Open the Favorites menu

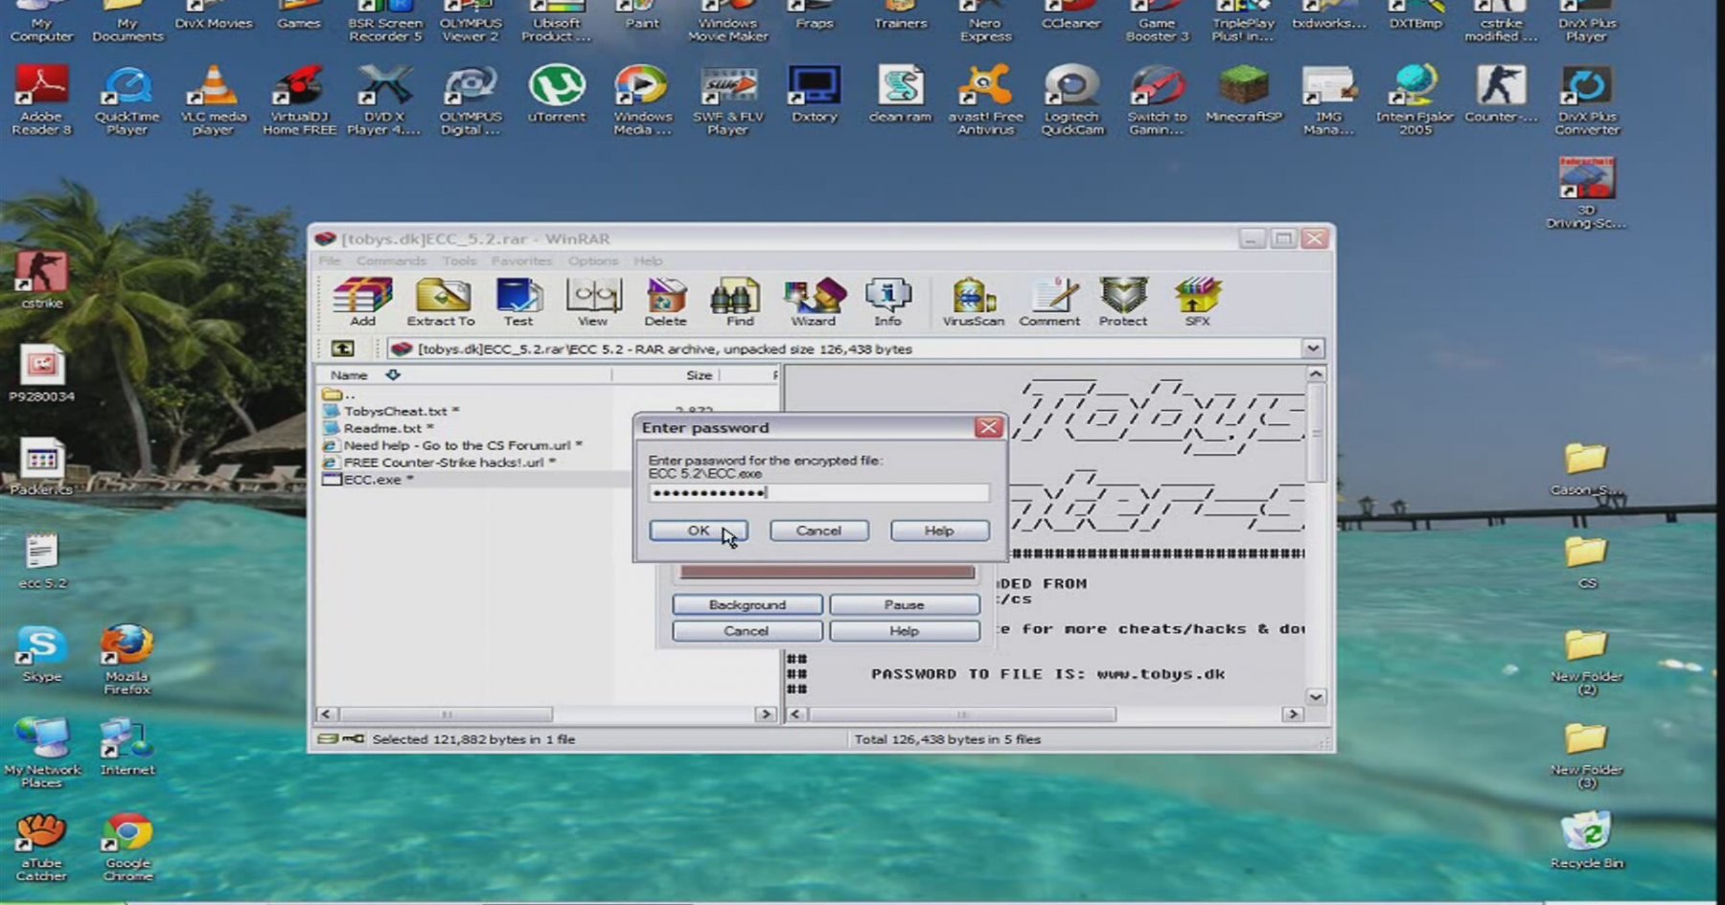tap(521, 260)
